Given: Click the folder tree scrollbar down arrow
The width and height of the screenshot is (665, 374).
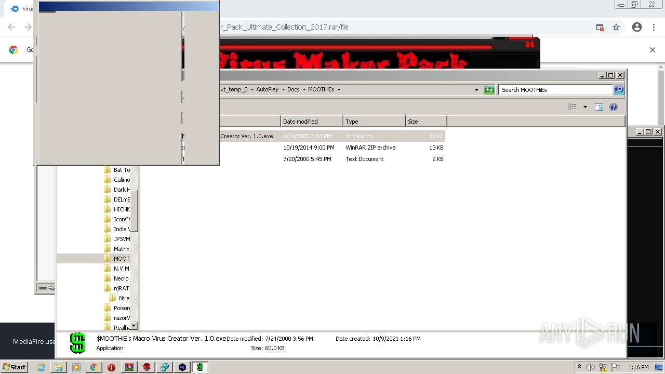Looking at the screenshot, I should (134, 326).
